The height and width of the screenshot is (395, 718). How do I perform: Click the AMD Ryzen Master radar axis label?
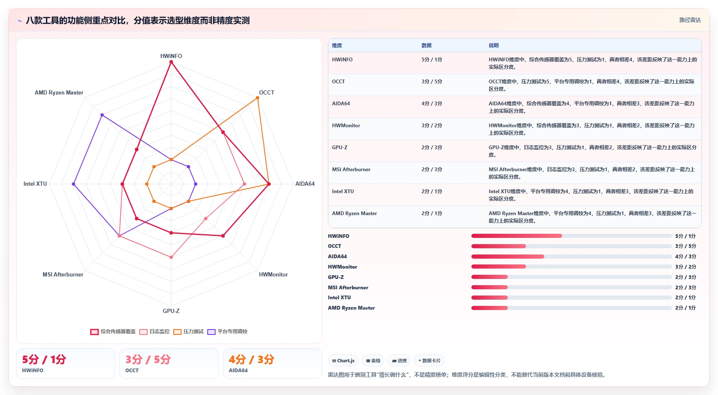[x=59, y=92]
